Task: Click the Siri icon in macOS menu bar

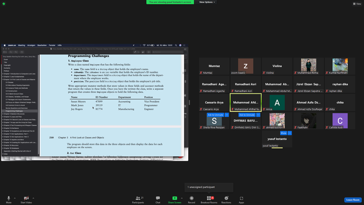Action: click(180, 46)
